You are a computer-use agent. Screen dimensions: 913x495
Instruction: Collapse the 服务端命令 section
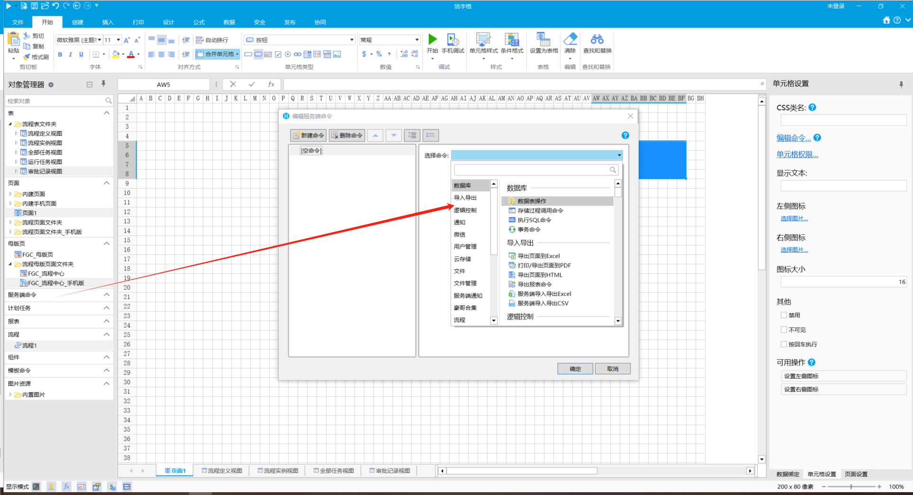pos(107,295)
